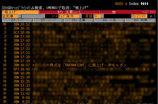Click the 05/27/09 date field

(139, 16)
